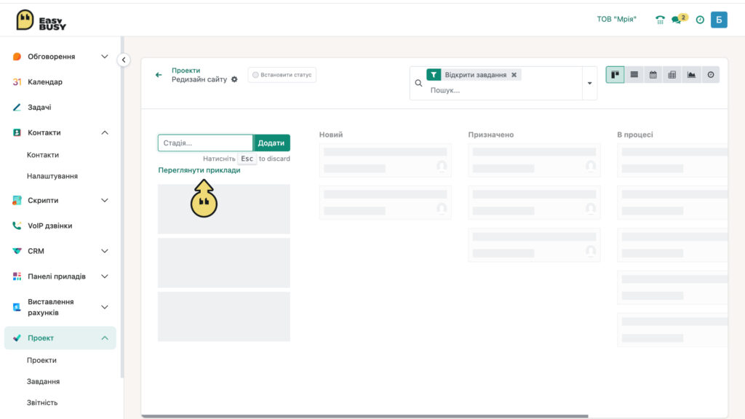The width and height of the screenshot is (745, 419).
Task: Open chat messages with 2 notifications
Action: click(x=679, y=19)
